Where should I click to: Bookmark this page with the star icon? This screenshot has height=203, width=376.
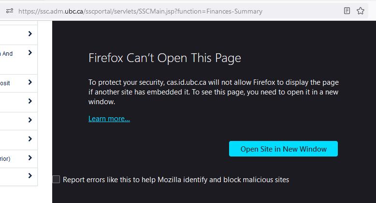click(x=360, y=11)
